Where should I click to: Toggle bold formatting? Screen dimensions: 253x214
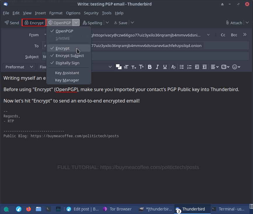click(150, 67)
